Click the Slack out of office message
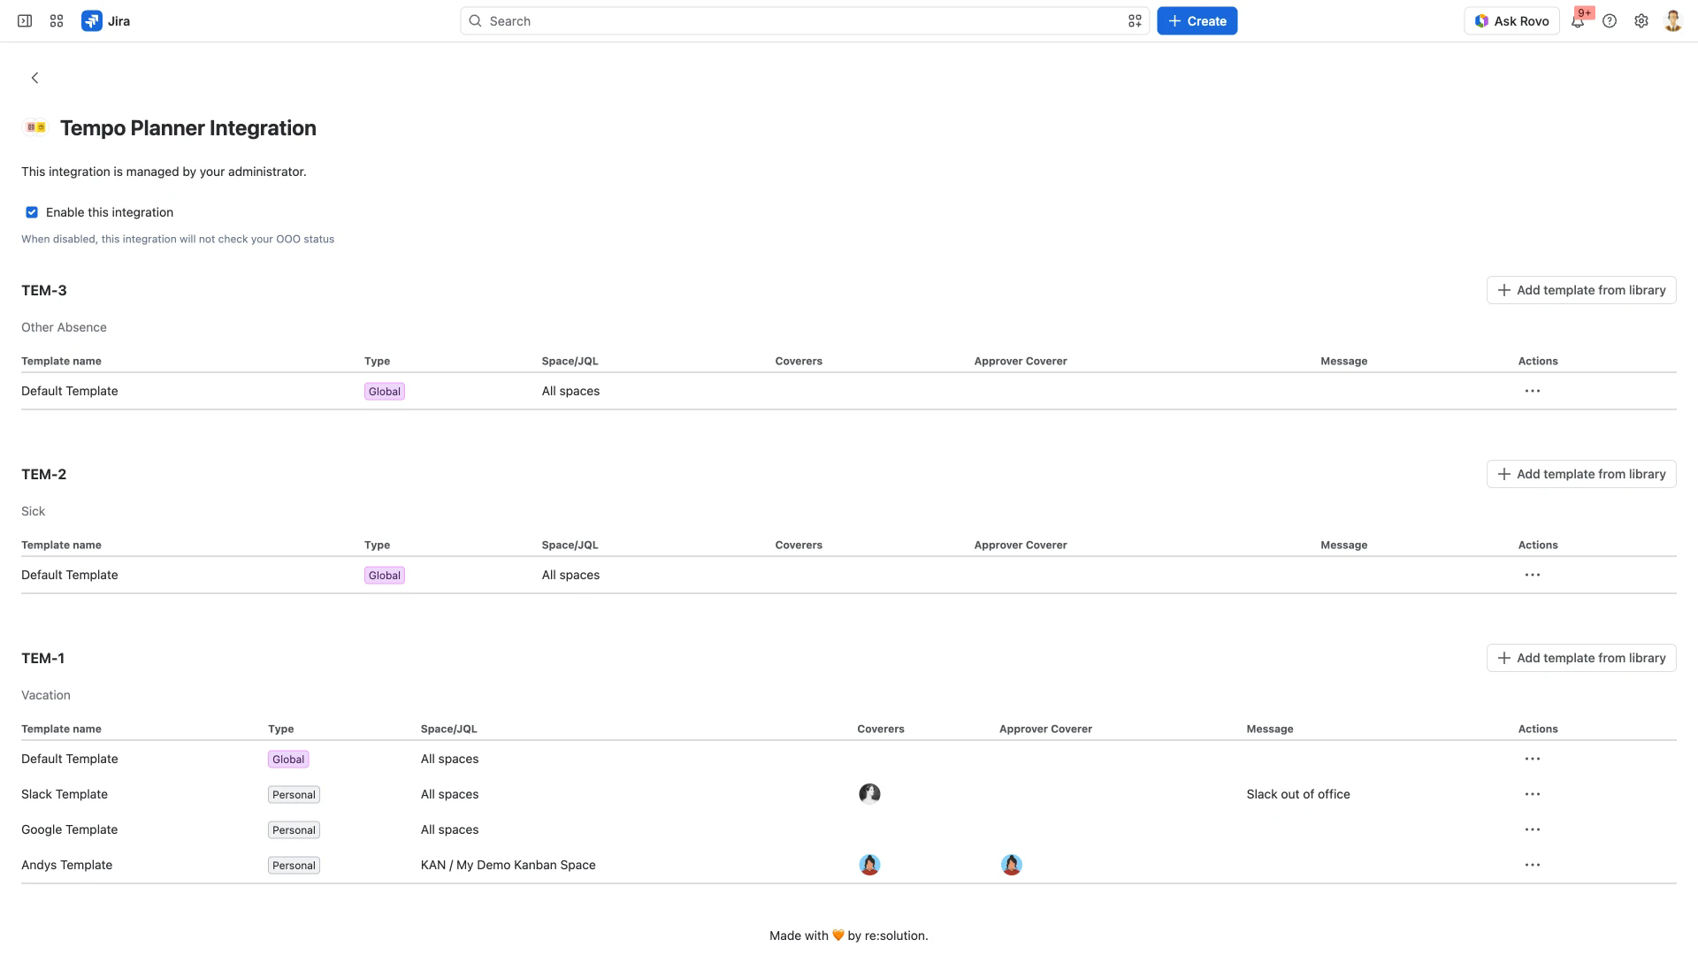The height and width of the screenshot is (955, 1698). point(1298,794)
